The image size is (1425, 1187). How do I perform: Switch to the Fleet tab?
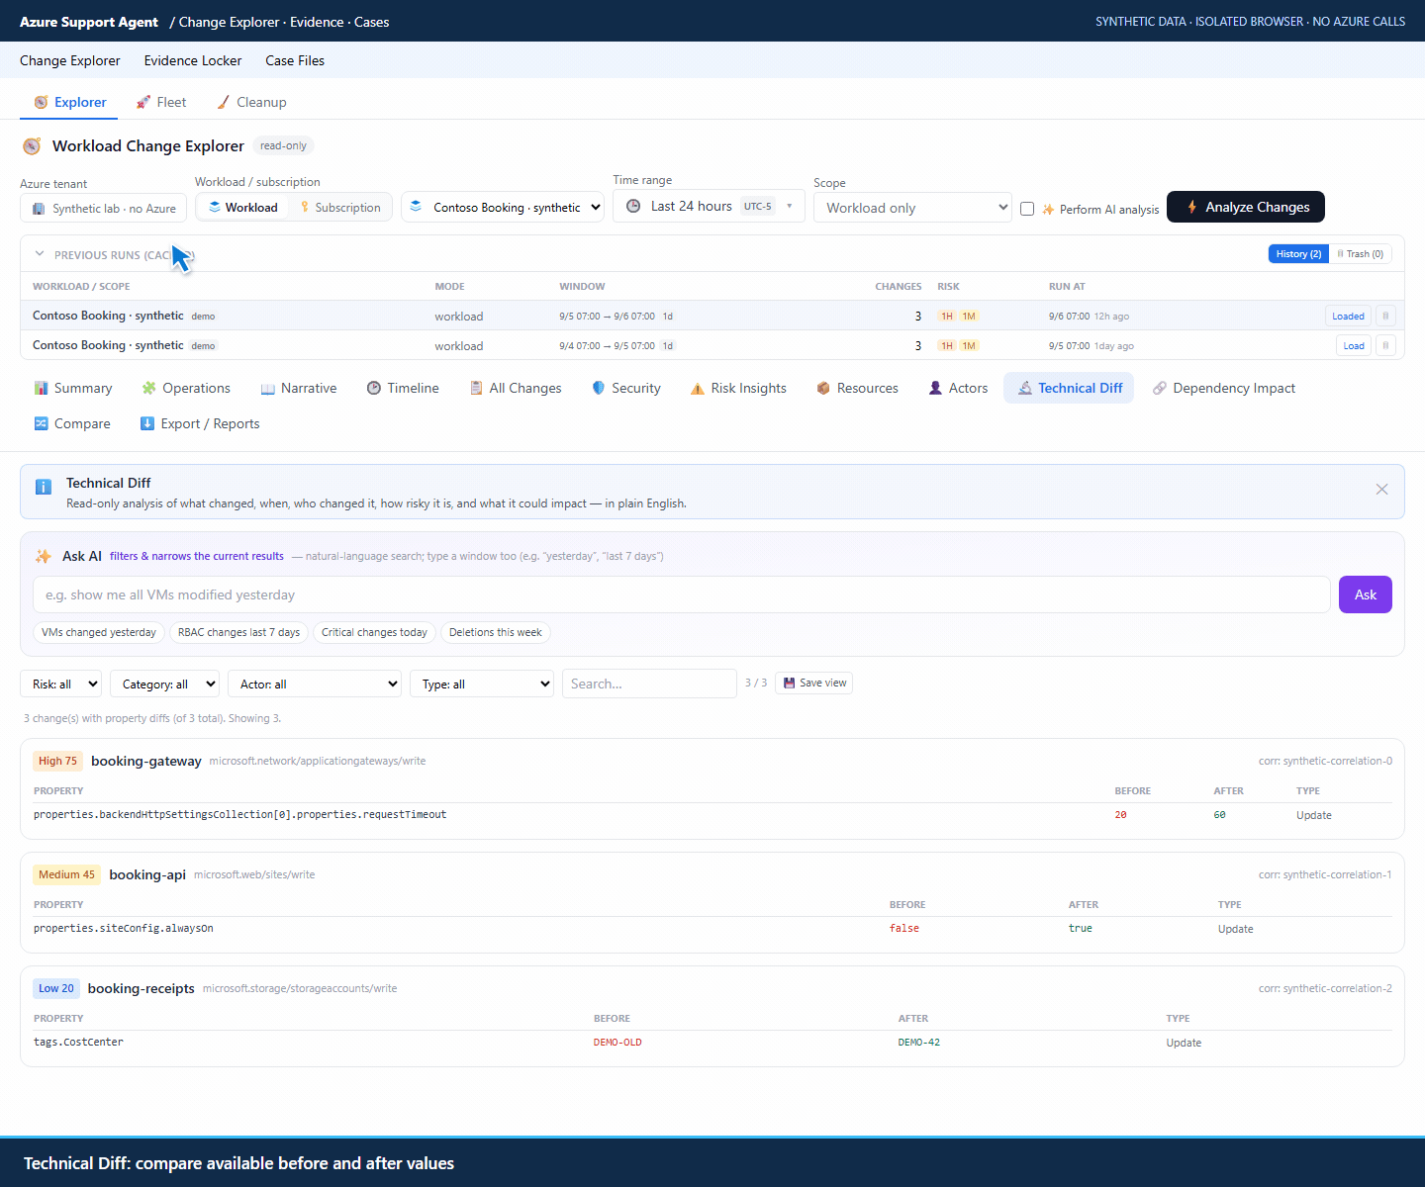[x=161, y=102]
